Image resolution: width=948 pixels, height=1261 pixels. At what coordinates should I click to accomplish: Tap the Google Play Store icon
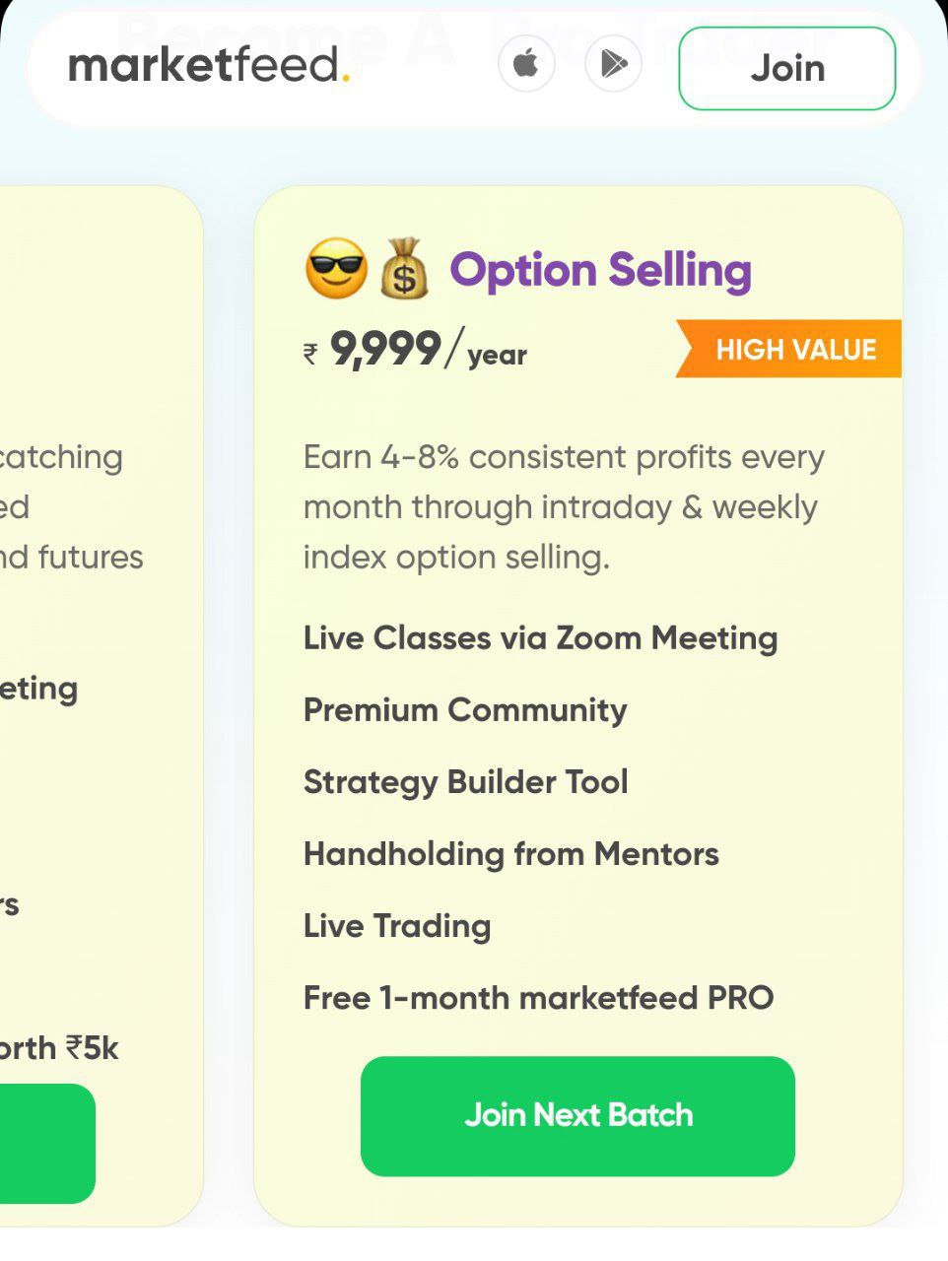pos(613,65)
